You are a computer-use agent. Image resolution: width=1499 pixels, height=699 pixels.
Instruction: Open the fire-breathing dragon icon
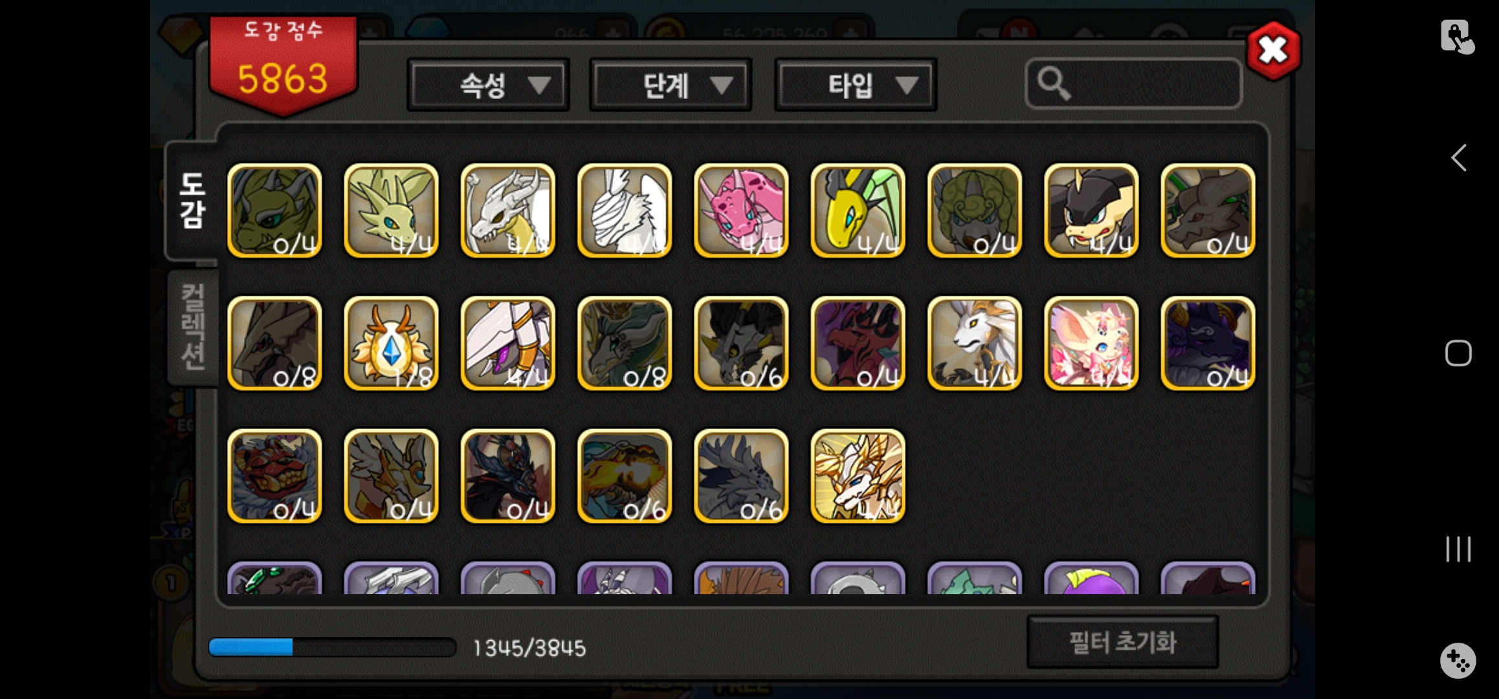tap(625, 476)
